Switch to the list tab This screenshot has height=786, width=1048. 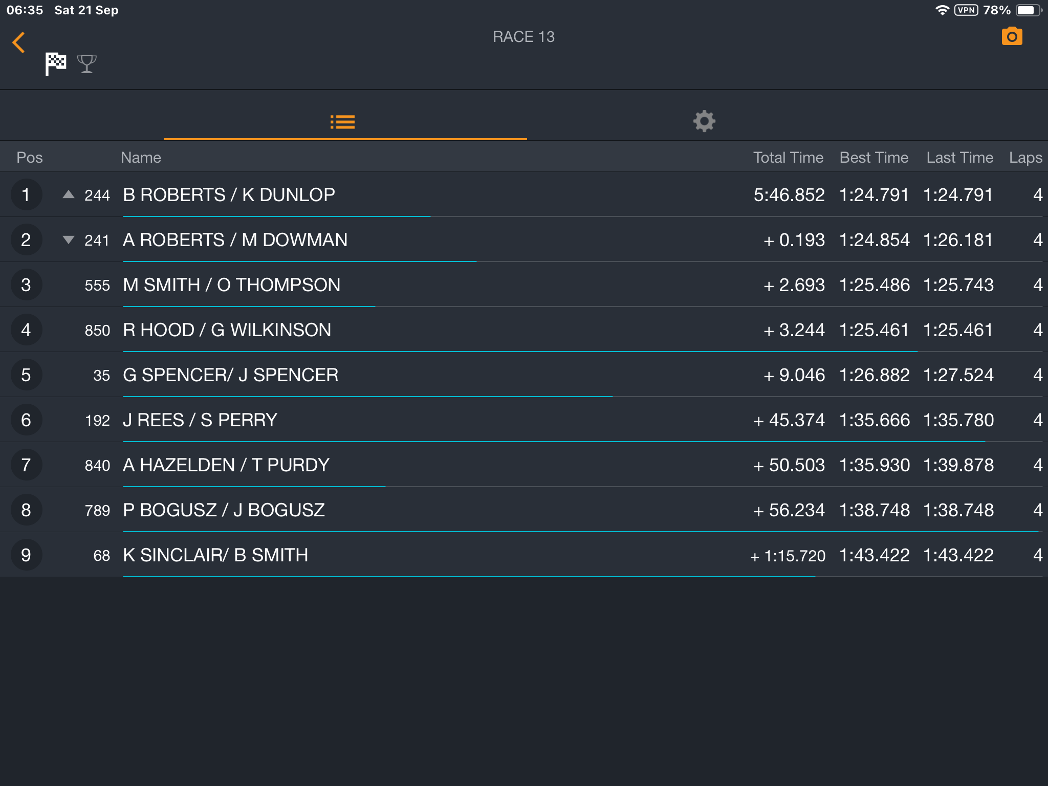[x=343, y=122]
